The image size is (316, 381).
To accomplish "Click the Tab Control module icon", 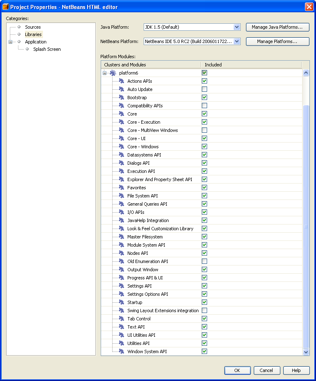I will pyautogui.click(x=121, y=319).
